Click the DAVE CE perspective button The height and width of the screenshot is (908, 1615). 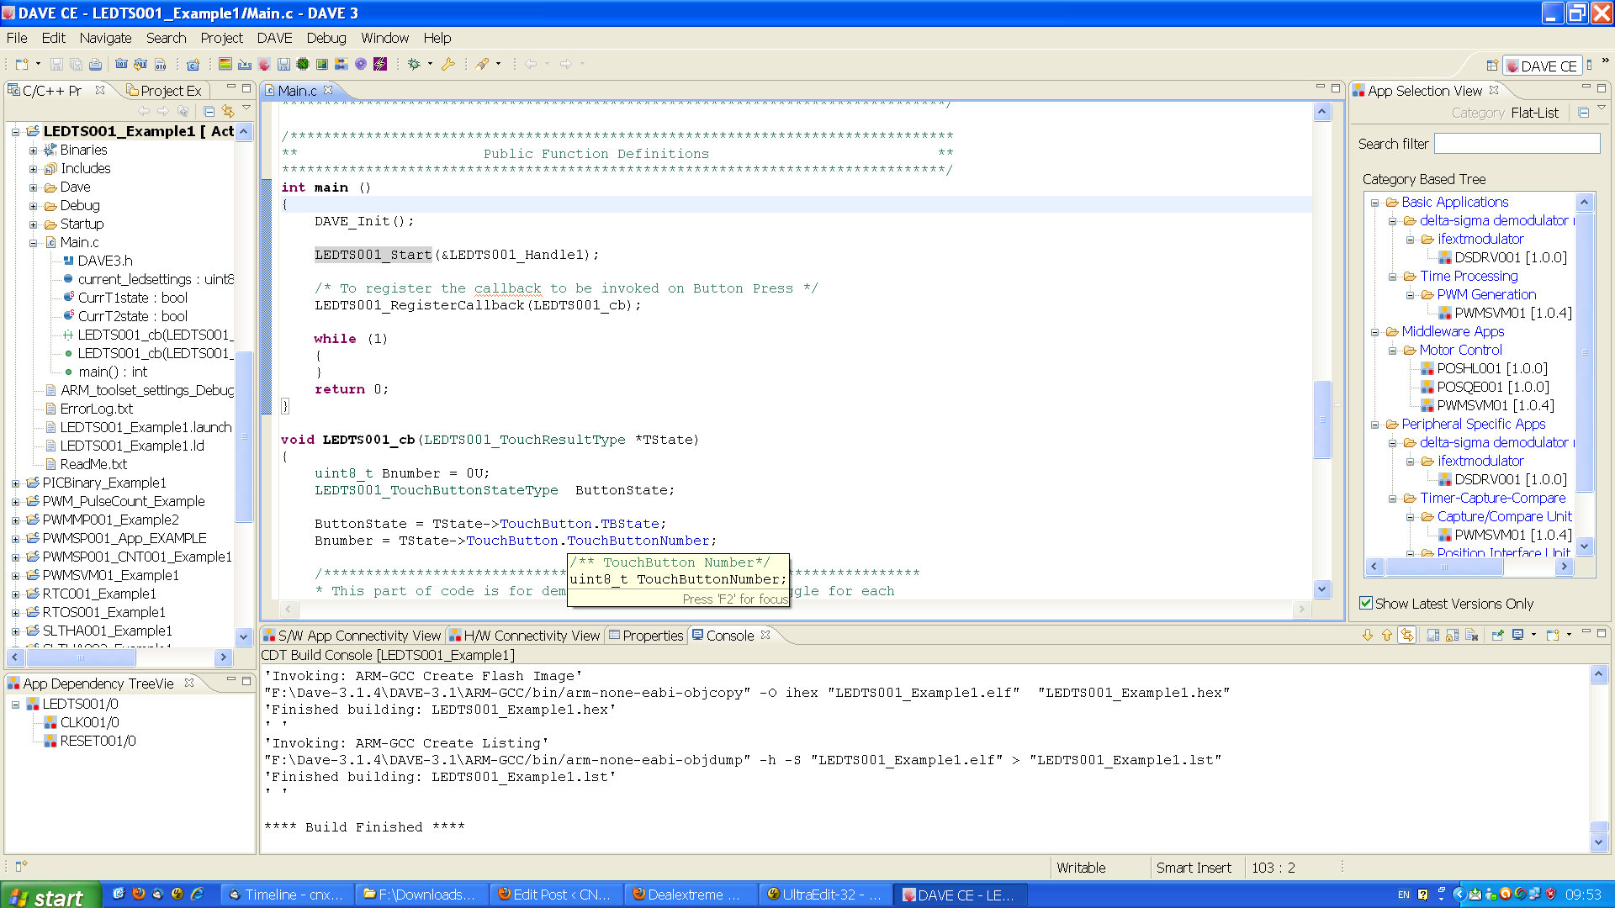click(x=1541, y=66)
